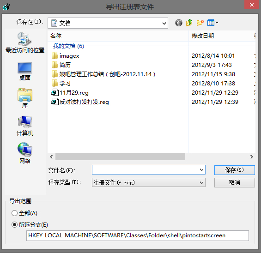
Task: Select the 所选分支(E) radio button
Action: (x=30, y=225)
